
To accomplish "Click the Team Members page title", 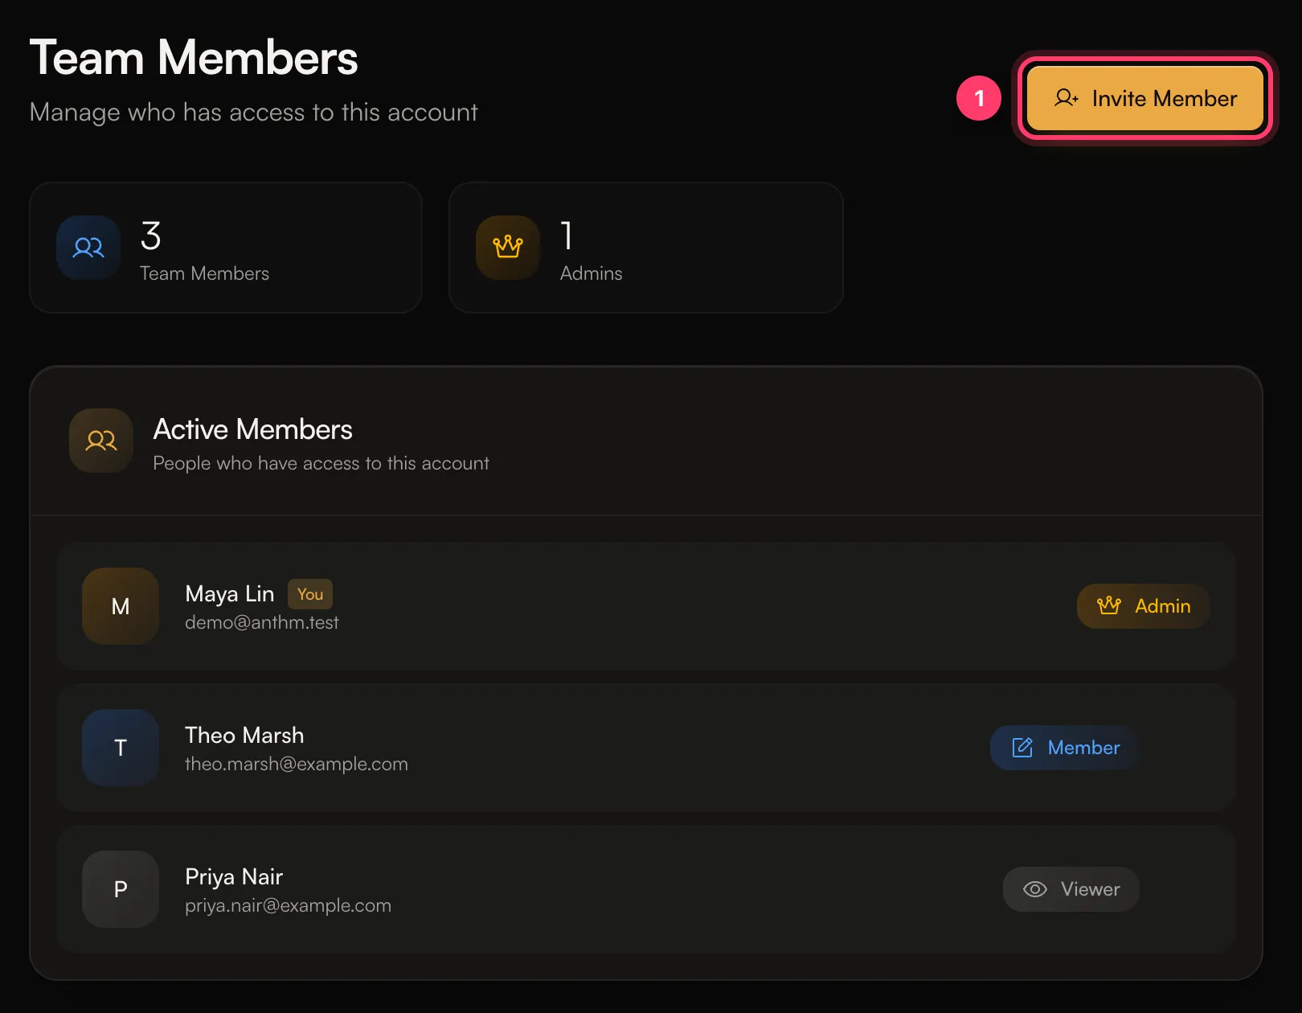I will pos(194,58).
